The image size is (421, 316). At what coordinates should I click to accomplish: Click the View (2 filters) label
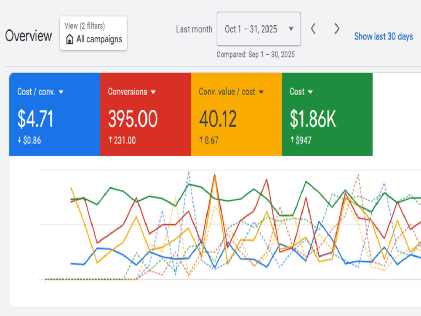tap(85, 26)
